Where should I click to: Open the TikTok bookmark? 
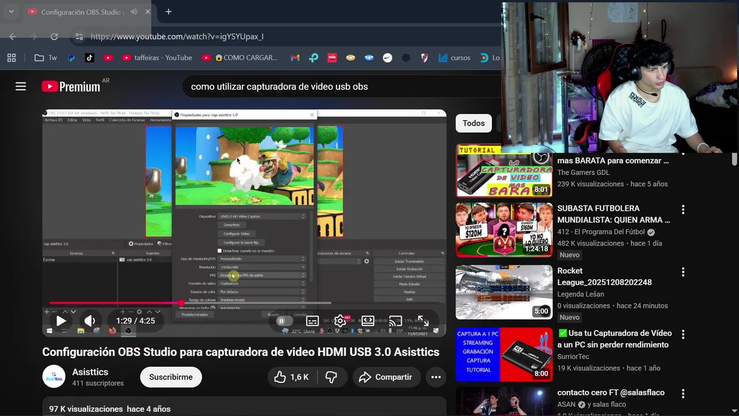pyautogui.click(x=89, y=58)
